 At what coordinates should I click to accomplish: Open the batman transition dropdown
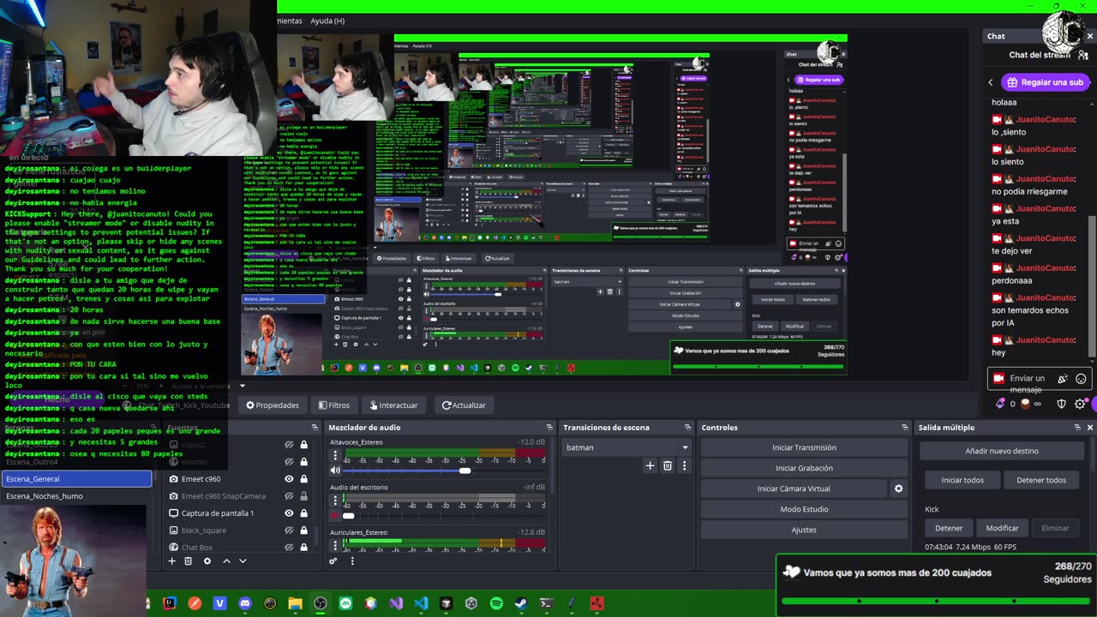628,447
